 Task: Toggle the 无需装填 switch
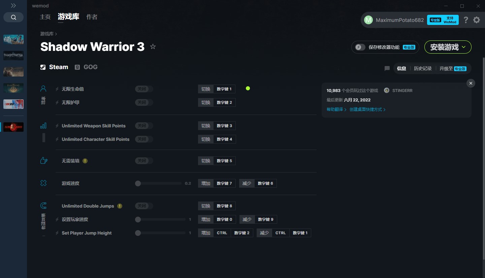(144, 161)
